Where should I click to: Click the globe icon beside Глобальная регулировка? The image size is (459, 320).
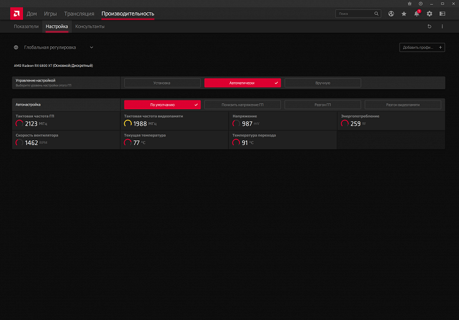pos(16,48)
